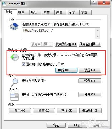112x129 pixels.
Task: Click the magnifying glass search icon
Action: pyautogui.click(x=14, y=82)
